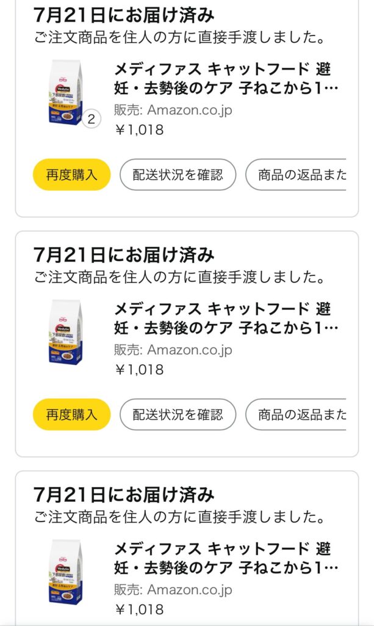Click the ¥1,018 price in second order
Image resolution: width=374 pixels, height=626 pixels.
(x=139, y=369)
